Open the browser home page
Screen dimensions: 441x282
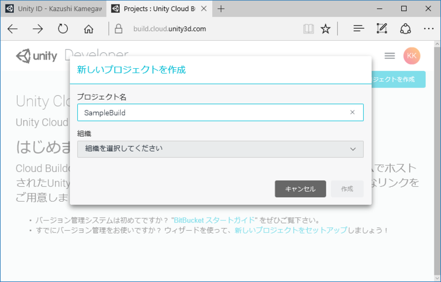[x=89, y=29]
